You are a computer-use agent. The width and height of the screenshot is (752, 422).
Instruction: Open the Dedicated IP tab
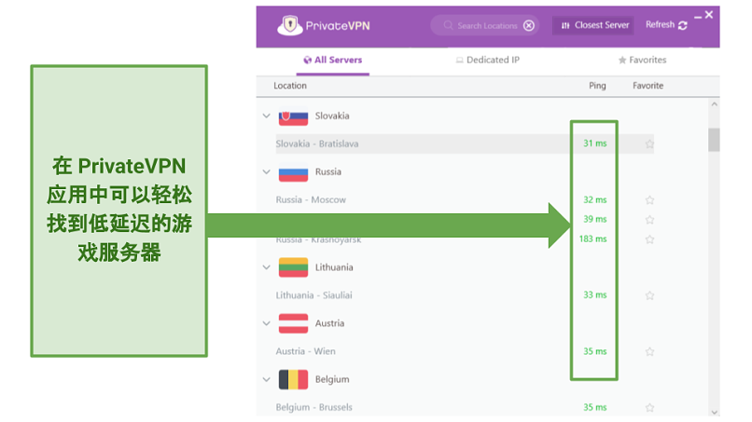tap(488, 61)
